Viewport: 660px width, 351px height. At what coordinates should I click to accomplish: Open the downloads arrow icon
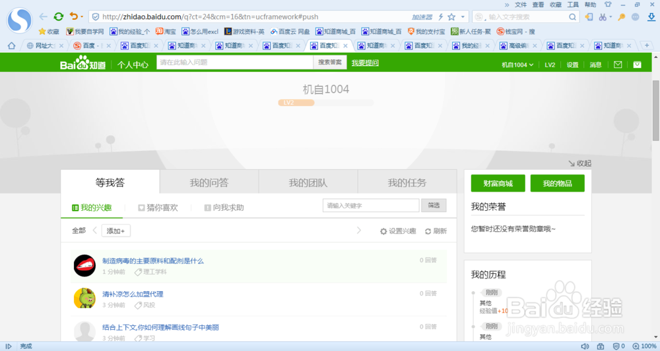click(651, 17)
